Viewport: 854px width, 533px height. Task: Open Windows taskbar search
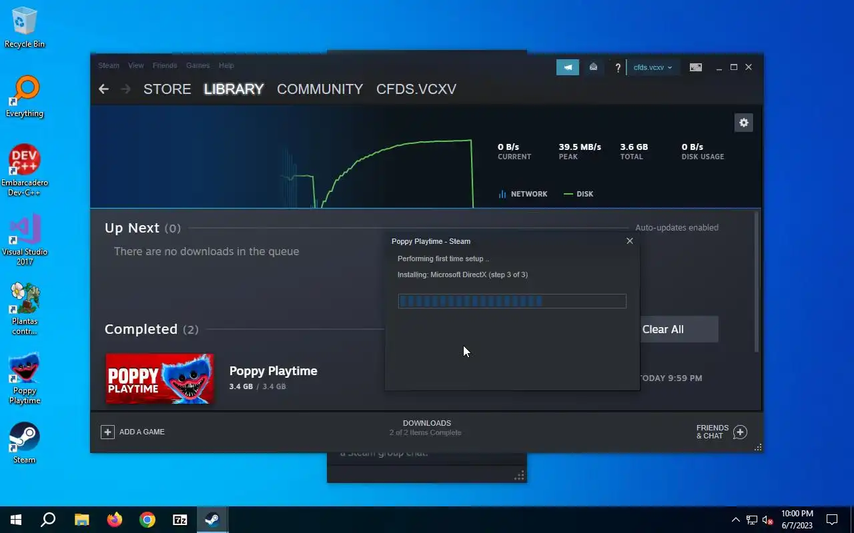(48, 520)
